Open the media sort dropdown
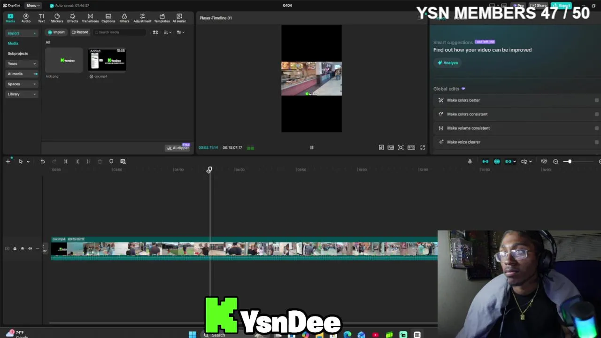 coord(167,32)
